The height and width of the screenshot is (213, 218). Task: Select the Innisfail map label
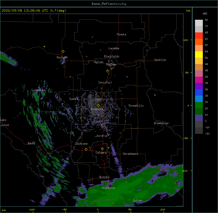pos(105,82)
